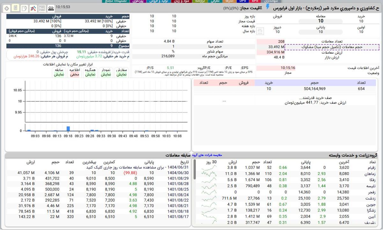Click the highlighted calculator icon in toolbar
The image size is (383, 230).
coord(16,7)
